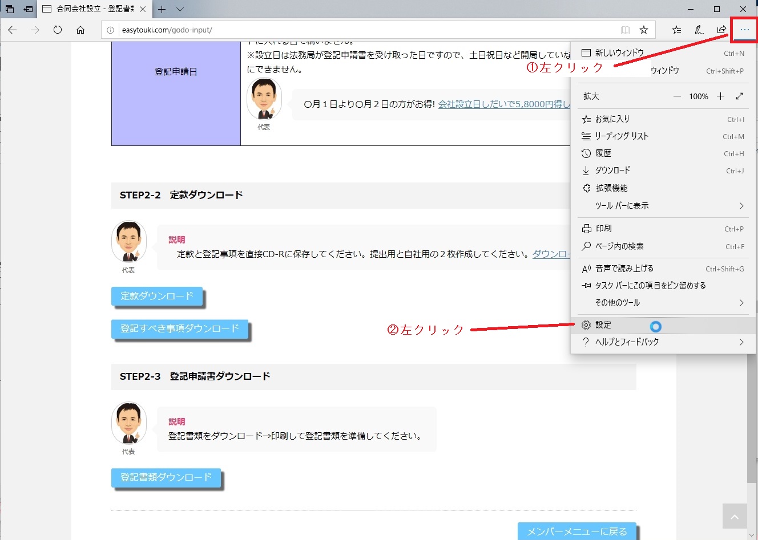
Task: Open reading view from address bar
Action: (625, 30)
